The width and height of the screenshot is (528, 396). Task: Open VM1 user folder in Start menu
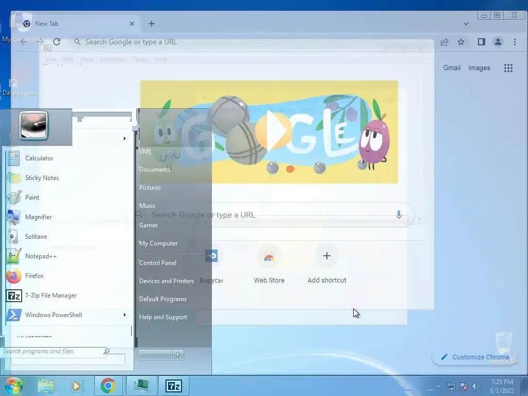[145, 152]
